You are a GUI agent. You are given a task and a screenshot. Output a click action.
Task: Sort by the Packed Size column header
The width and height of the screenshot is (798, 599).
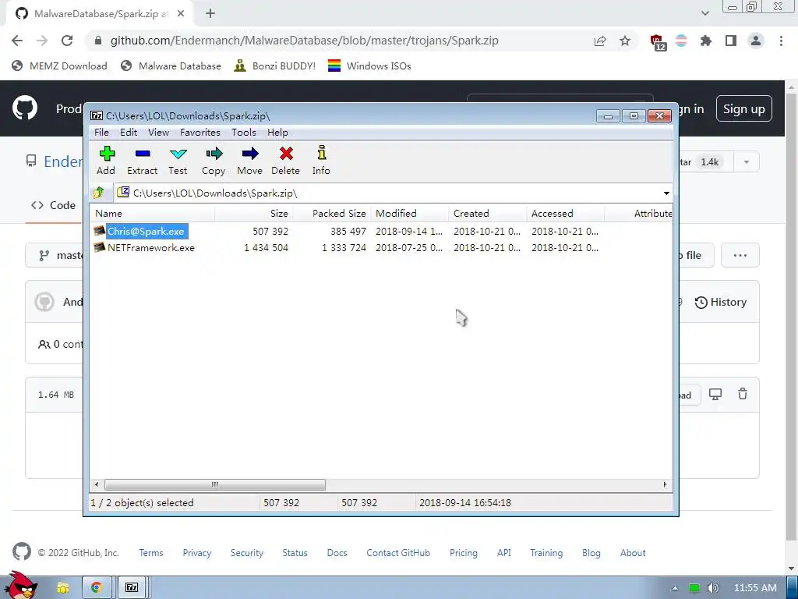pyautogui.click(x=332, y=214)
